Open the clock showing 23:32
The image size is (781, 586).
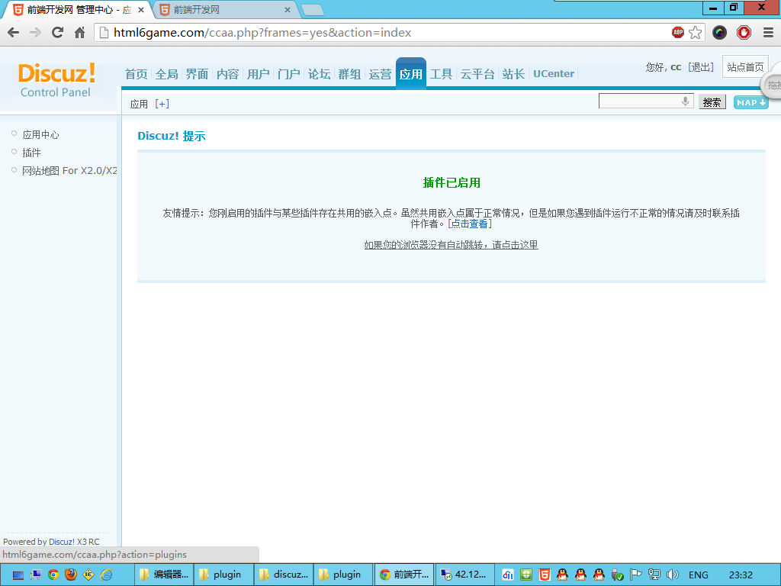(x=741, y=575)
